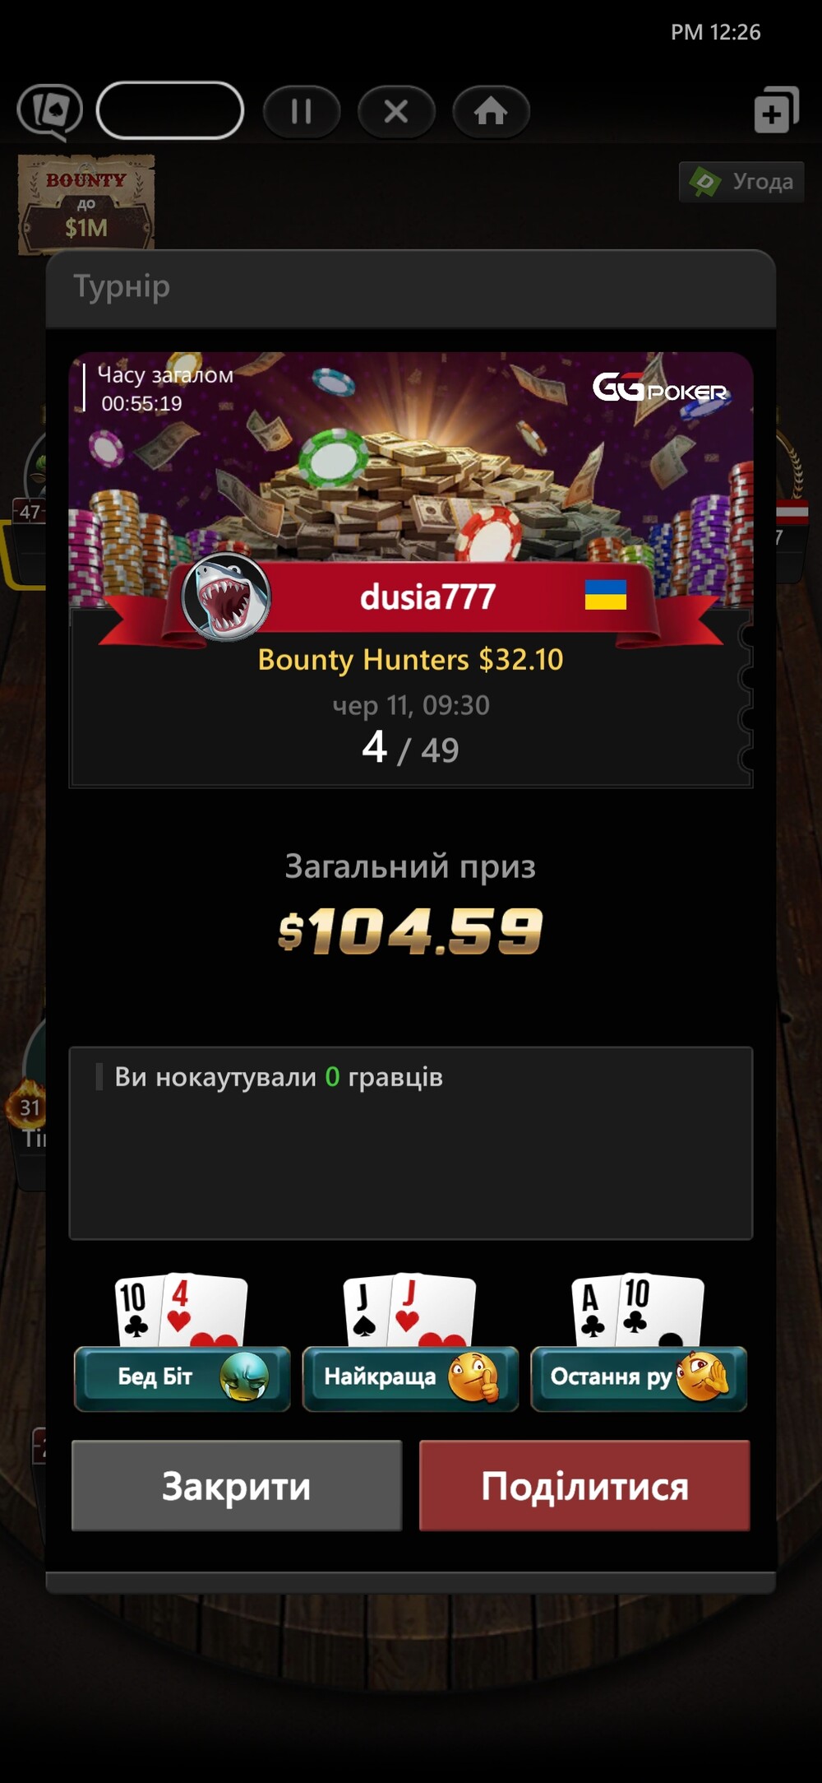Open the Угода deal button
This screenshot has height=1783, width=822.
[741, 182]
